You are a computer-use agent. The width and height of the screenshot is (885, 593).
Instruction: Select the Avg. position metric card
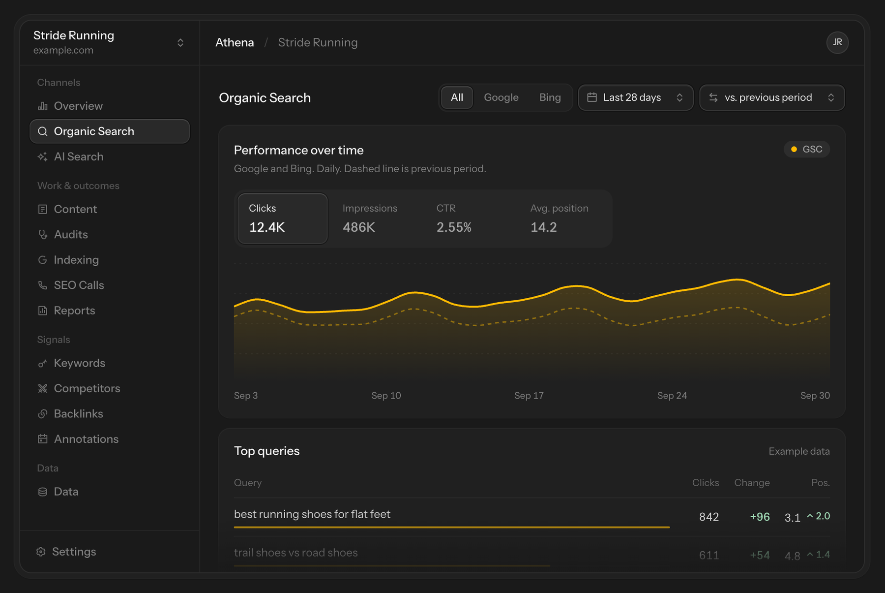click(x=564, y=218)
